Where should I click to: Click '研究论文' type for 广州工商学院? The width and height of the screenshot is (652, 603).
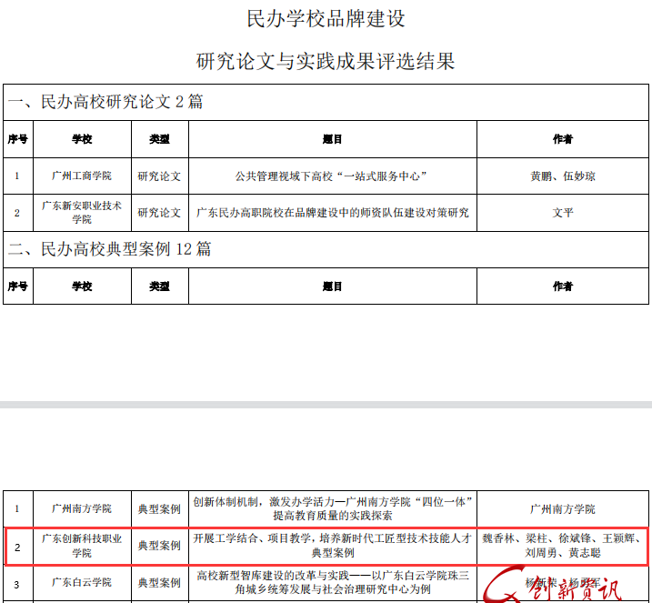point(160,176)
